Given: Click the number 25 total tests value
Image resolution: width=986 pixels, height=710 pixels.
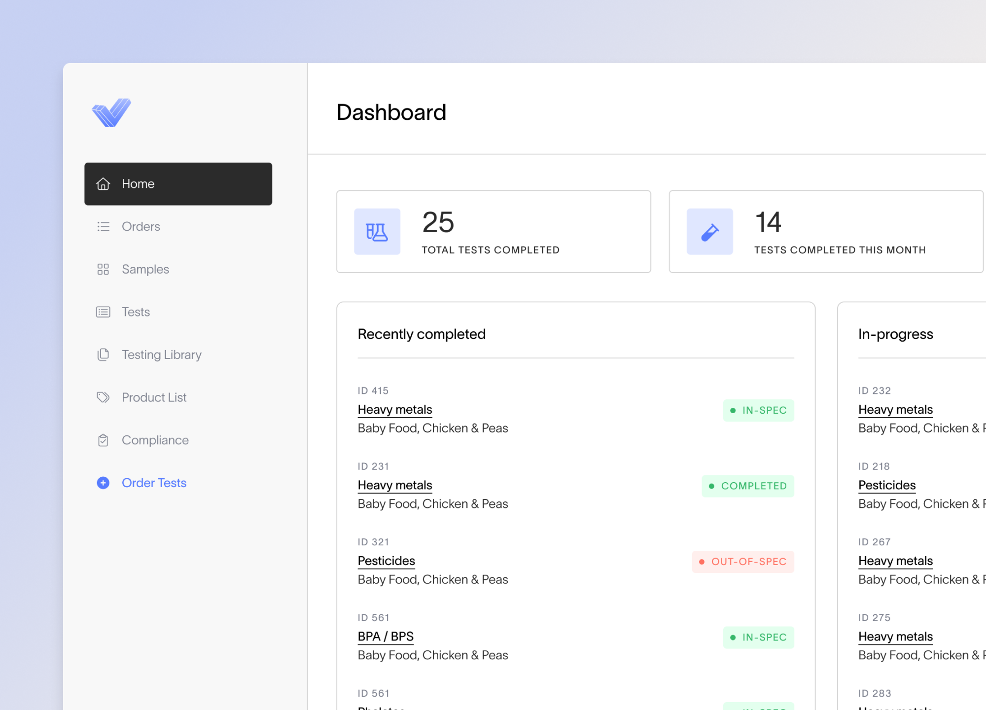Looking at the screenshot, I should coord(438,222).
